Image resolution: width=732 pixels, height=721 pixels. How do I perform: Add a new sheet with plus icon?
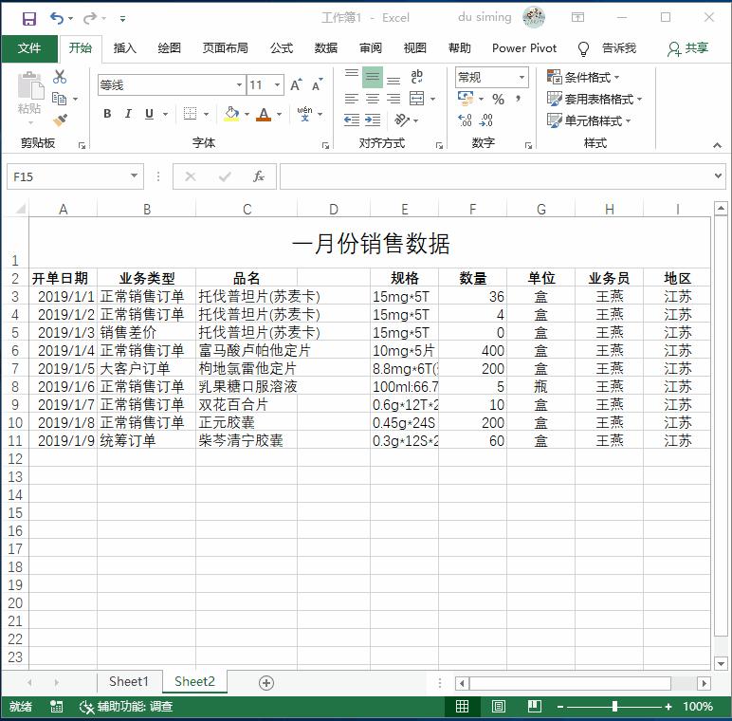(x=266, y=683)
